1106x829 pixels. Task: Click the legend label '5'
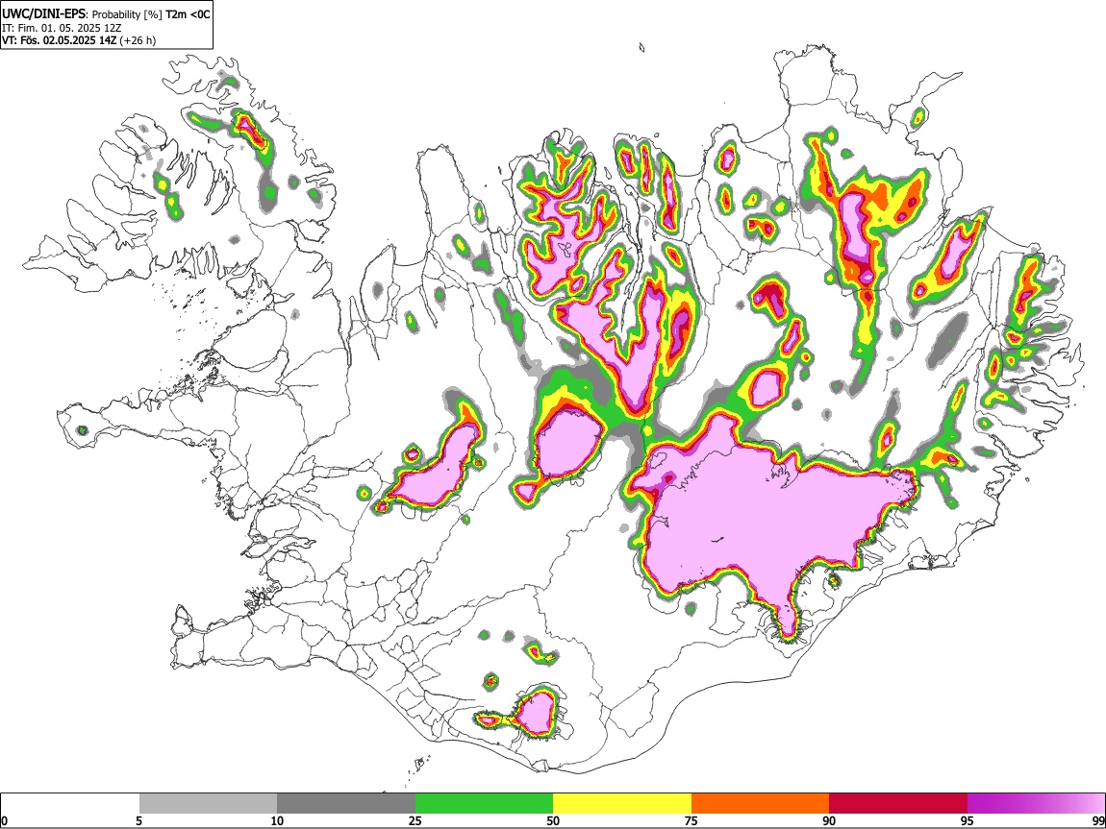point(138,820)
